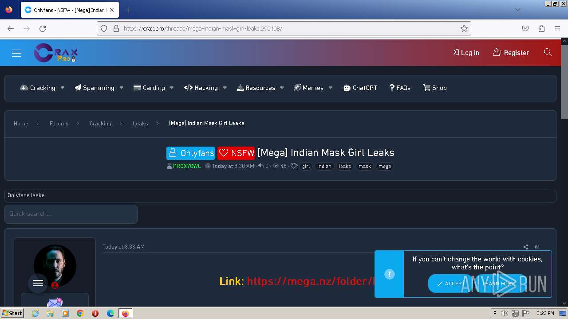The height and width of the screenshot is (319, 568).
Task: Open the ChatGPT nav link
Action: 360,88
